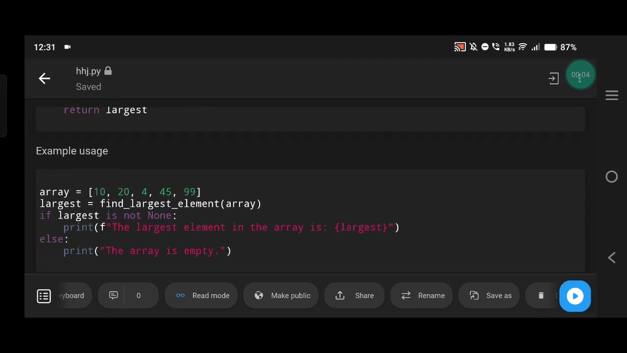This screenshot has height=353, width=627.
Task: Open the list panel icon at bottom left
Action: click(44, 296)
